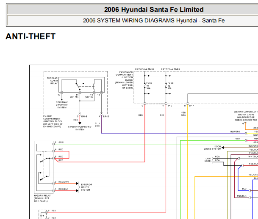Click the I/P-F connector label
Screen dimensions: 258x219
191,106
